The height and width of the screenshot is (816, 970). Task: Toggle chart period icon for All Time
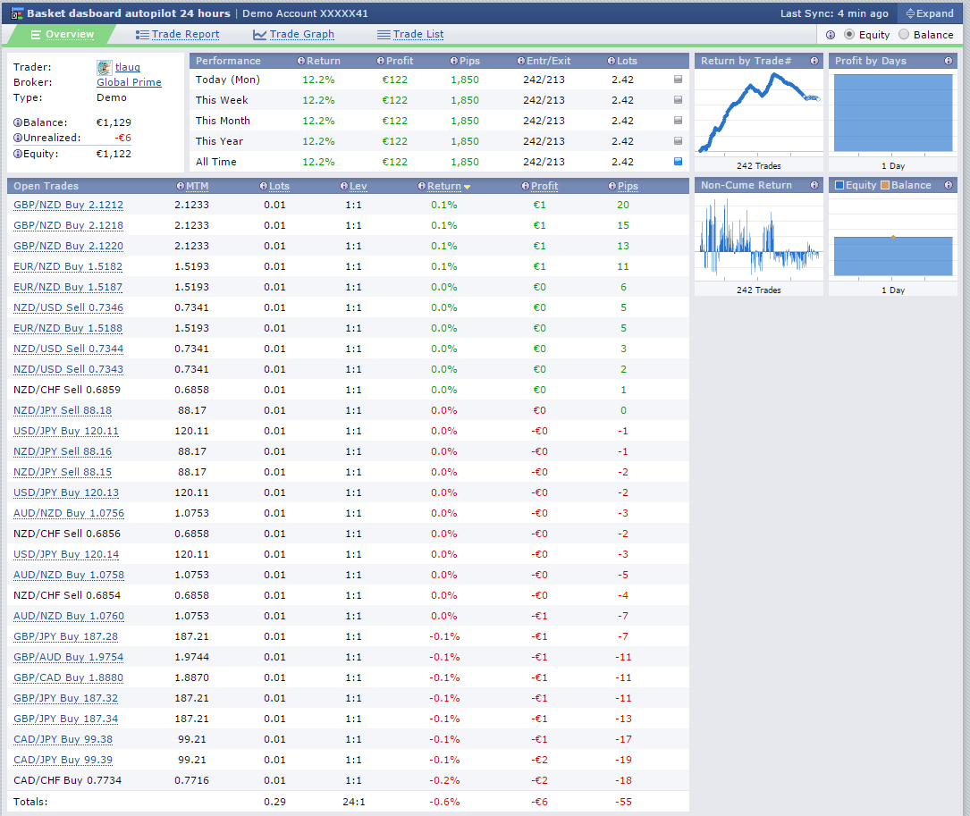[678, 162]
